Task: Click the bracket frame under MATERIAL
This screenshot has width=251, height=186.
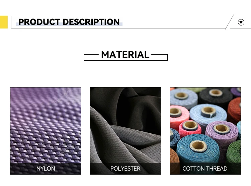Action: pyautogui.click(x=125, y=58)
